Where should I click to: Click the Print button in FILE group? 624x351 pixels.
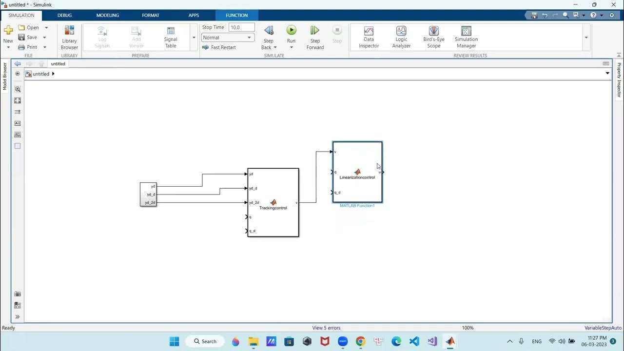(28, 47)
